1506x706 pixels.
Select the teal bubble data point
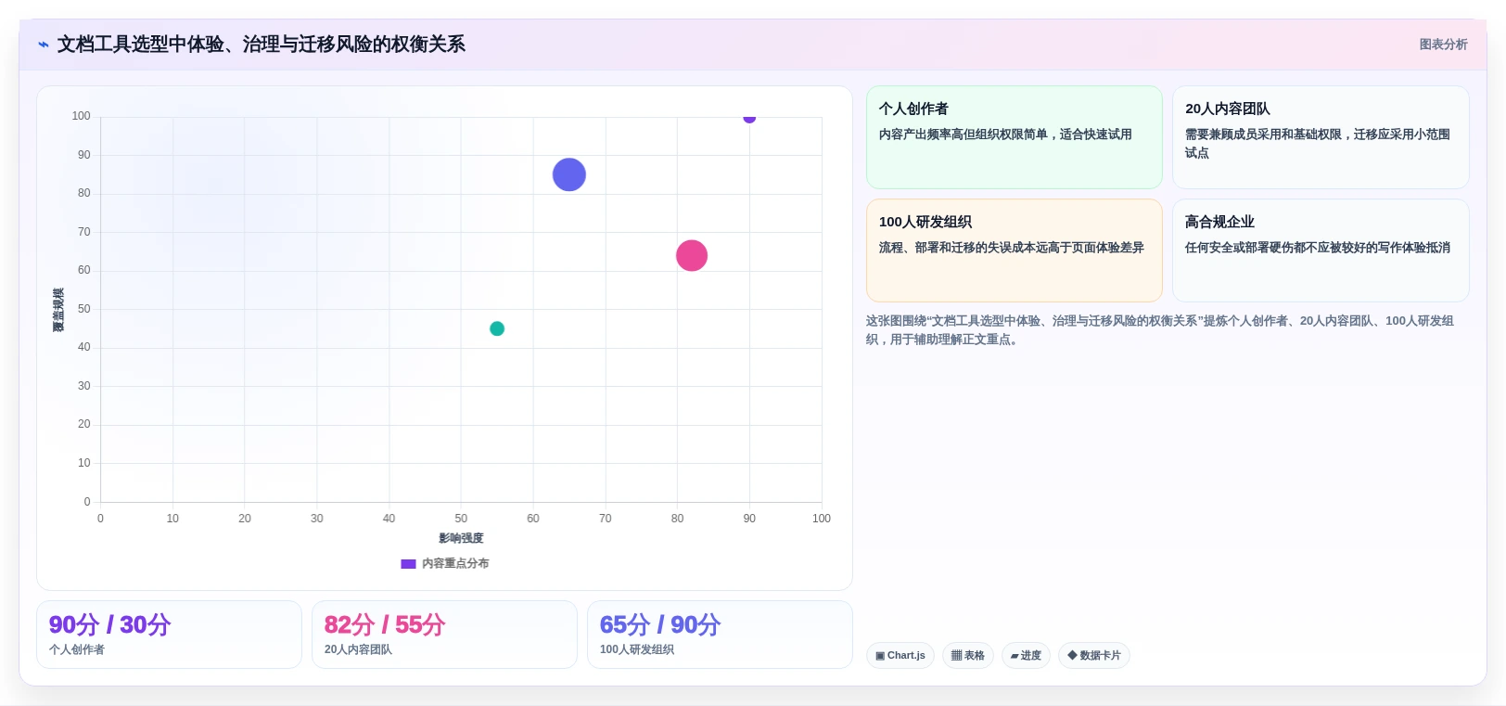coord(497,328)
